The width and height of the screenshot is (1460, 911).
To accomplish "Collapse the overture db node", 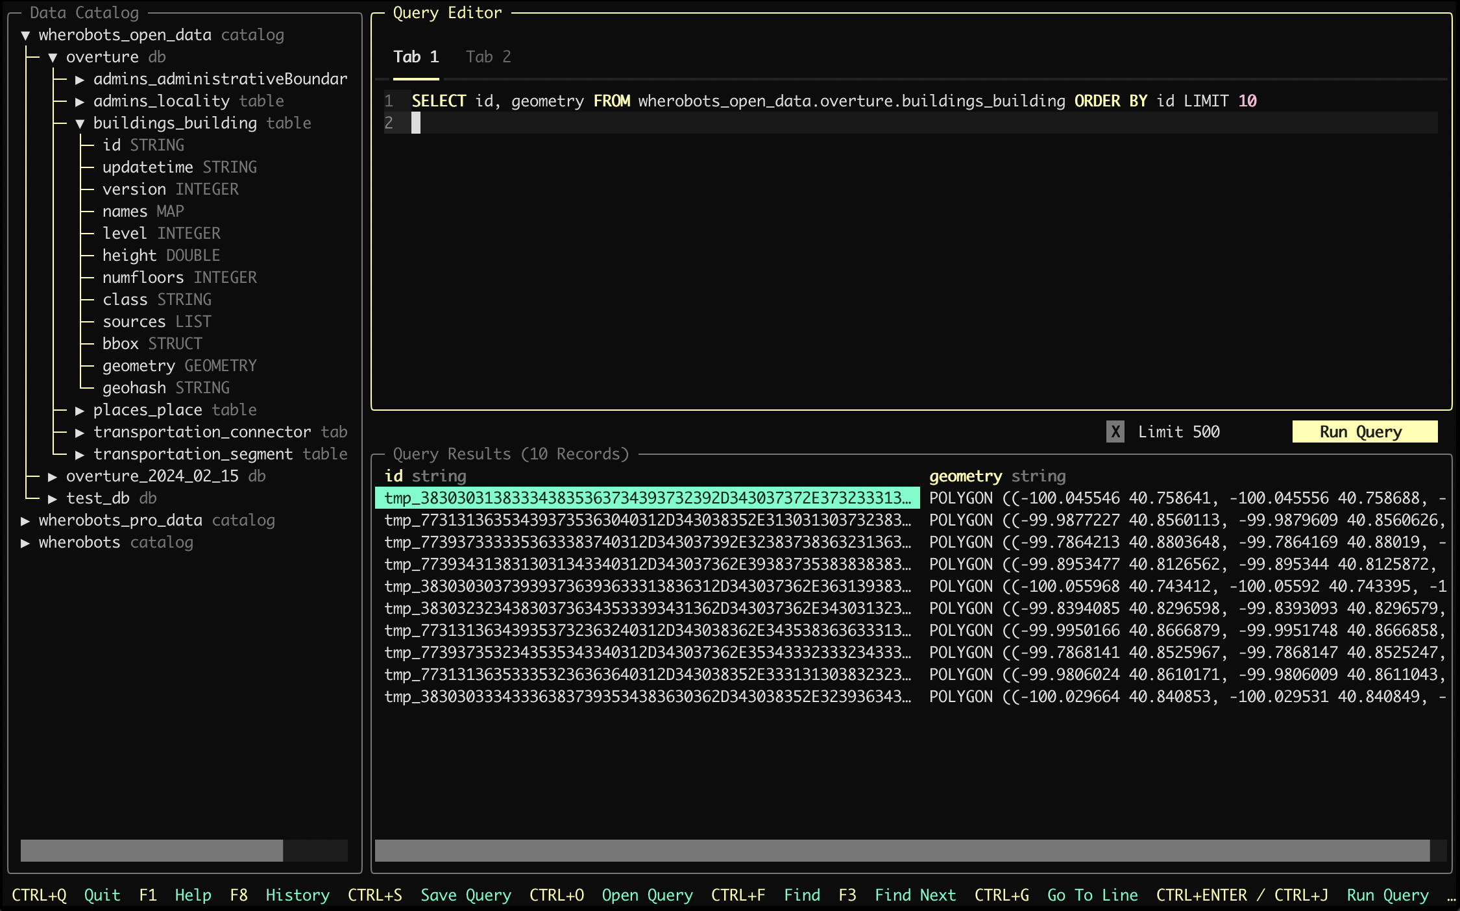I will coord(53,57).
